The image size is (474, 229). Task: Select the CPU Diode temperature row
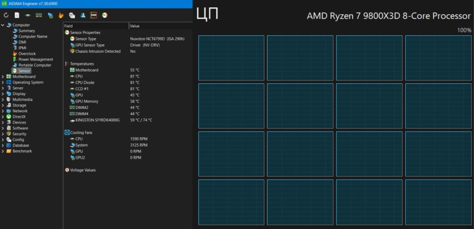coord(128,83)
